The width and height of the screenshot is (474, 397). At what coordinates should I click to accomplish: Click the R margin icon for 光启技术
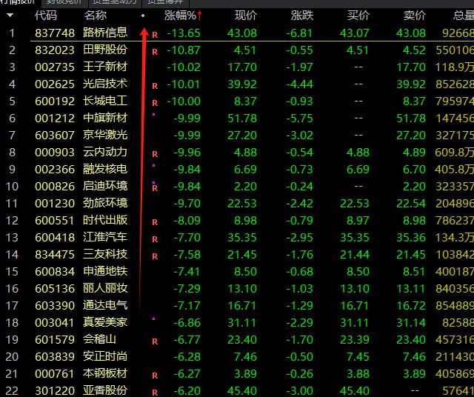pos(155,86)
